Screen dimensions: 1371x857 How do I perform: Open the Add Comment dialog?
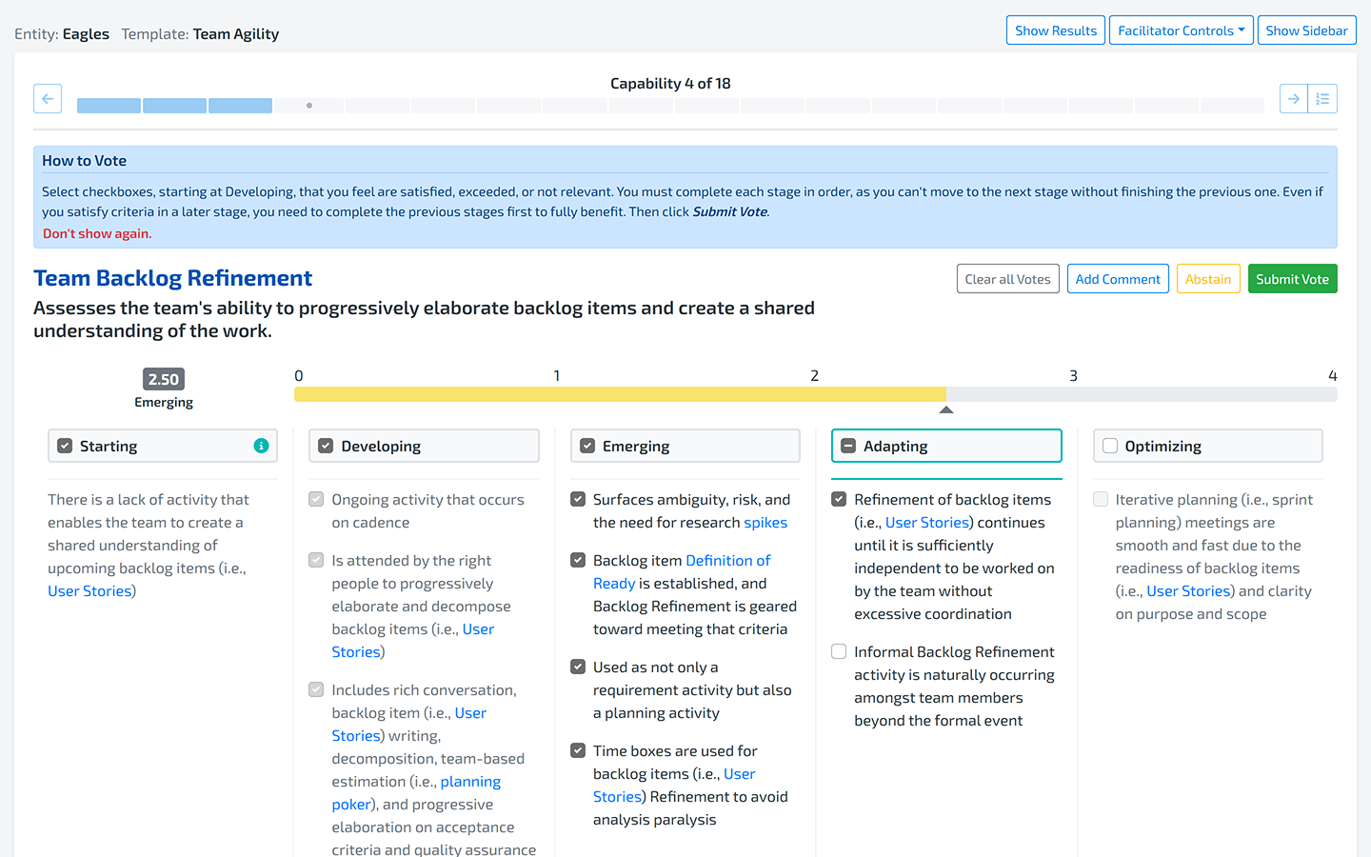point(1117,279)
